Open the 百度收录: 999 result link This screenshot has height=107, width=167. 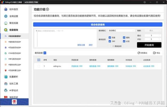click(x=77, y=66)
